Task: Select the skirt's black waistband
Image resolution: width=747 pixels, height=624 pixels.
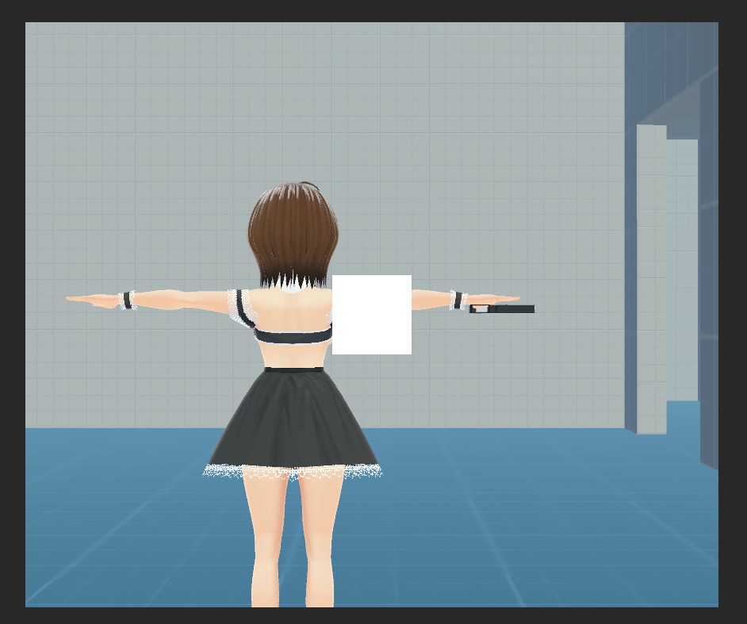Action: point(293,369)
